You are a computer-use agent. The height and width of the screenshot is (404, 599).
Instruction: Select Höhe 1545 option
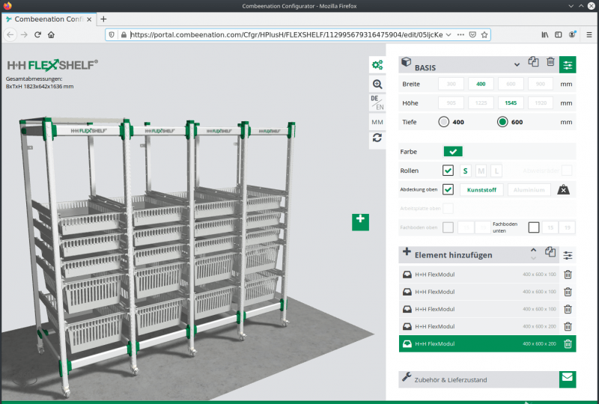coord(511,103)
